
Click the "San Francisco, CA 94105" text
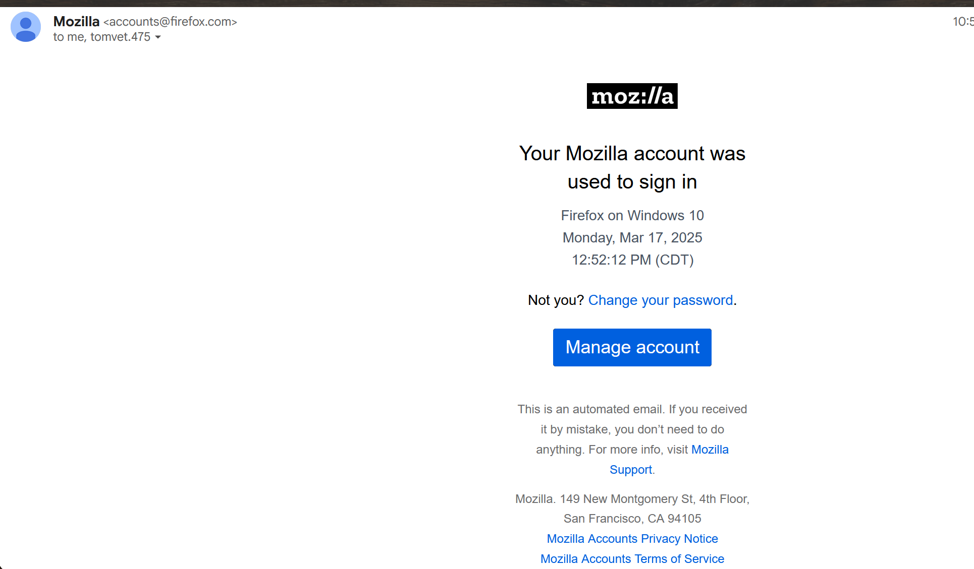[632, 519]
